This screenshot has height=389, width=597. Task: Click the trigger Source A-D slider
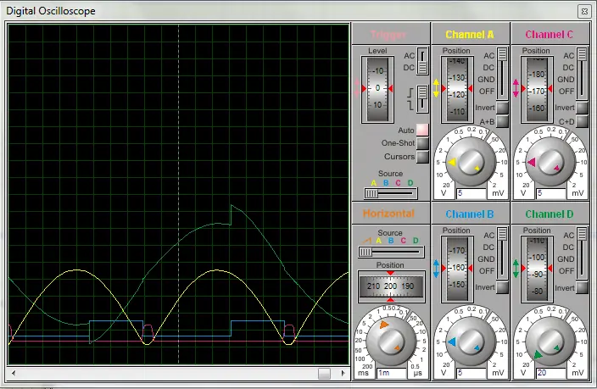pos(391,194)
